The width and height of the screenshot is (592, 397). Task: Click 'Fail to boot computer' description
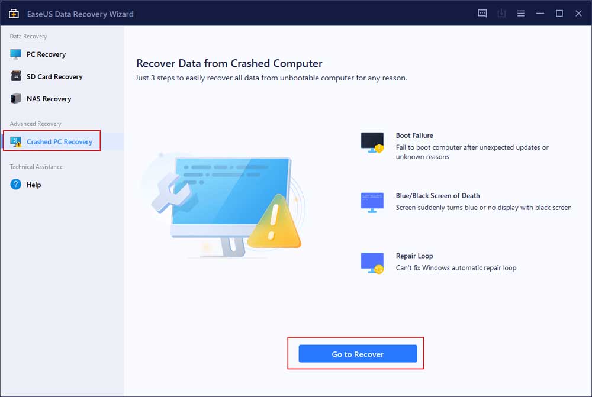click(472, 151)
